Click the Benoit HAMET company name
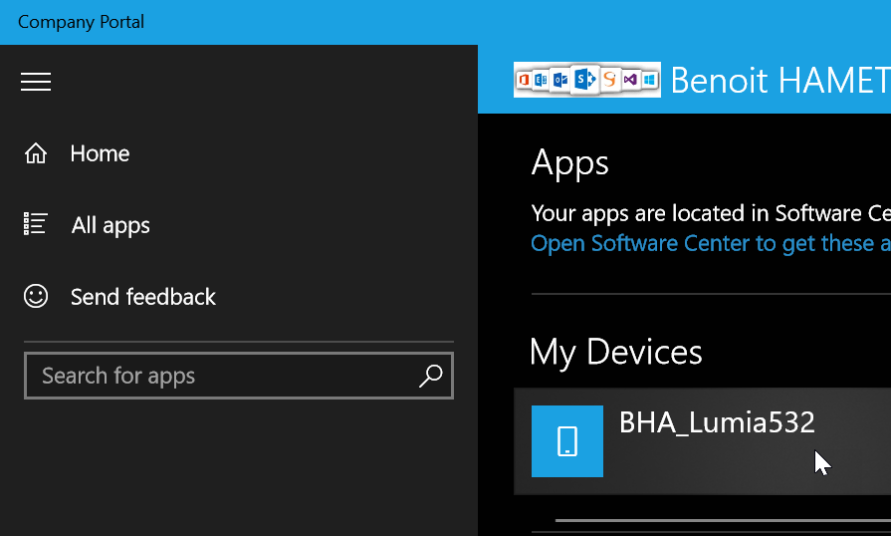The image size is (891, 536). (779, 80)
